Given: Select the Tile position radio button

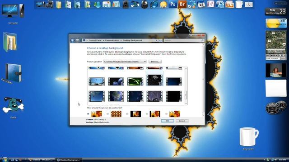Looking at the screenshot, I should pyautogui.click(x=107, y=114).
